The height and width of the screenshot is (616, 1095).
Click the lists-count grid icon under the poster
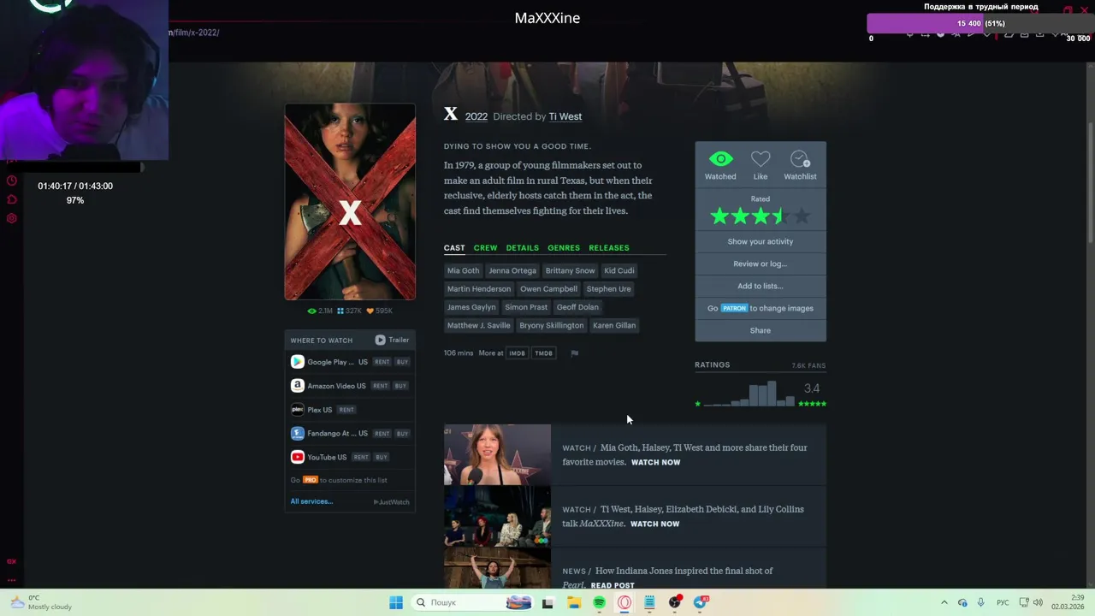pos(340,311)
